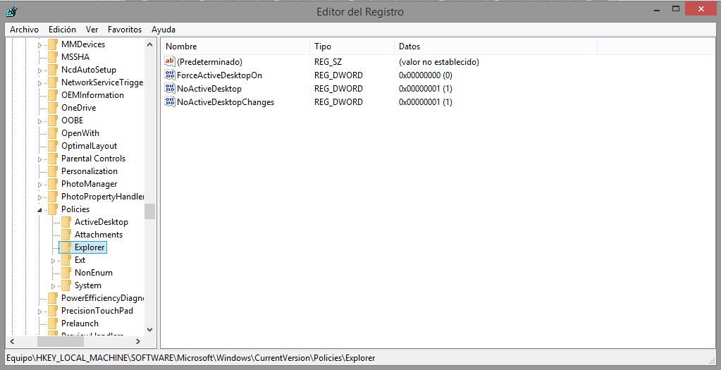This screenshot has height=370, width=721.
Task: Click the tree vertical scrollbar thumb
Action: (149, 211)
